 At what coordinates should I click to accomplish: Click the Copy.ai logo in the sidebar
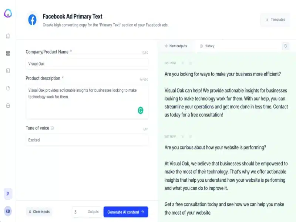tap(8, 13)
